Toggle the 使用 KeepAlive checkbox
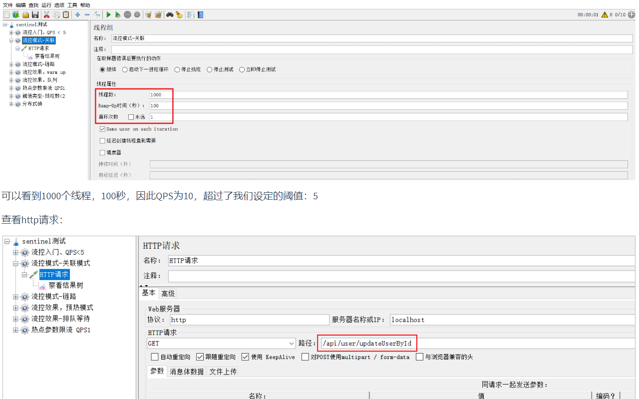The width and height of the screenshot is (639, 399). [245, 357]
